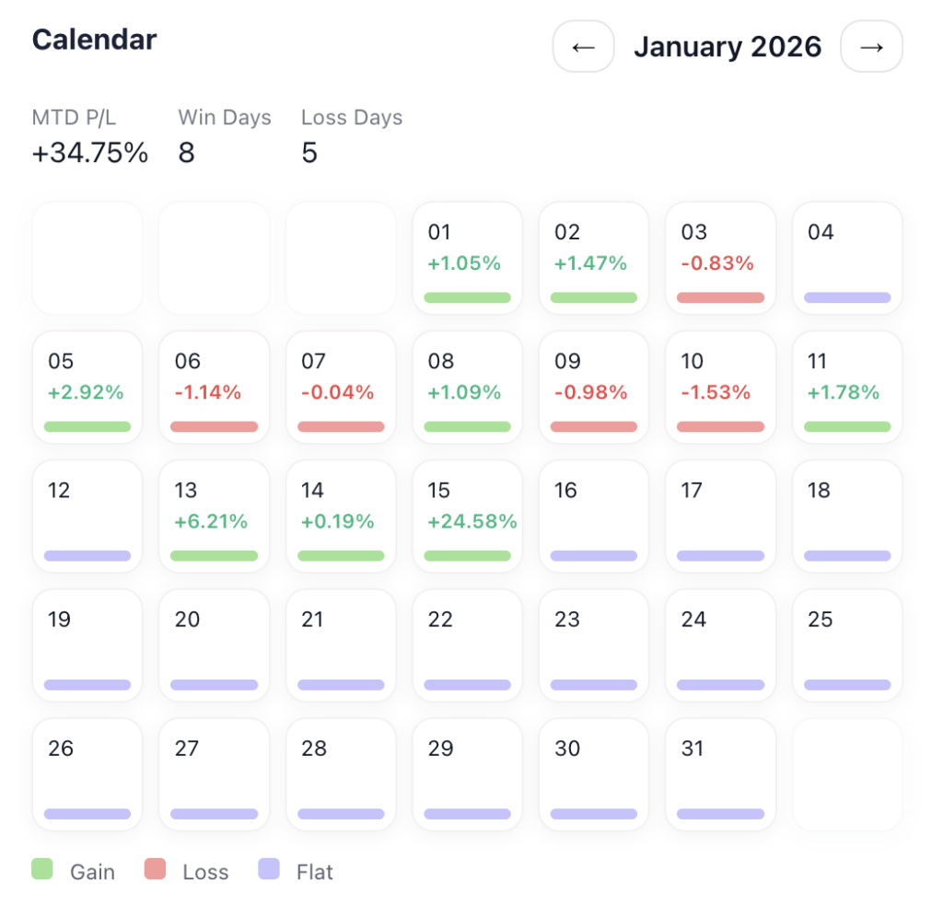The image size is (943, 918).
Task: Open day 11 showing +1.78% gain
Action: (x=847, y=387)
